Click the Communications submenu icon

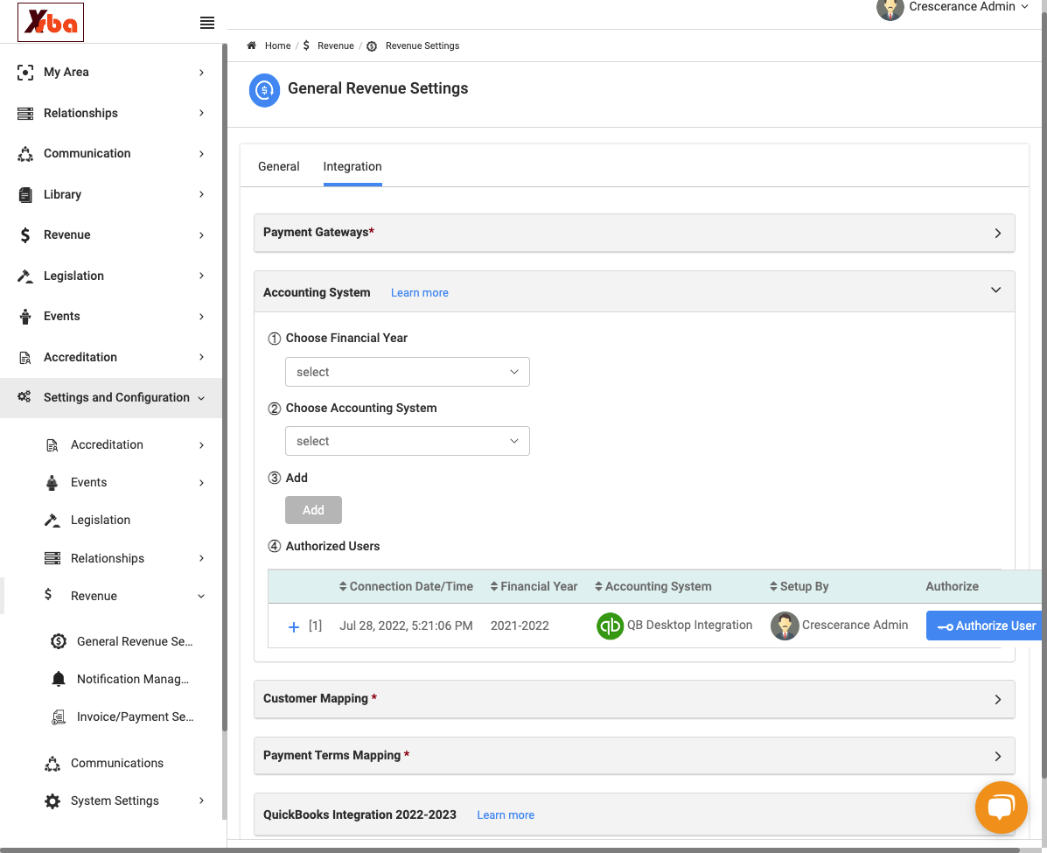(x=52, y=764)
